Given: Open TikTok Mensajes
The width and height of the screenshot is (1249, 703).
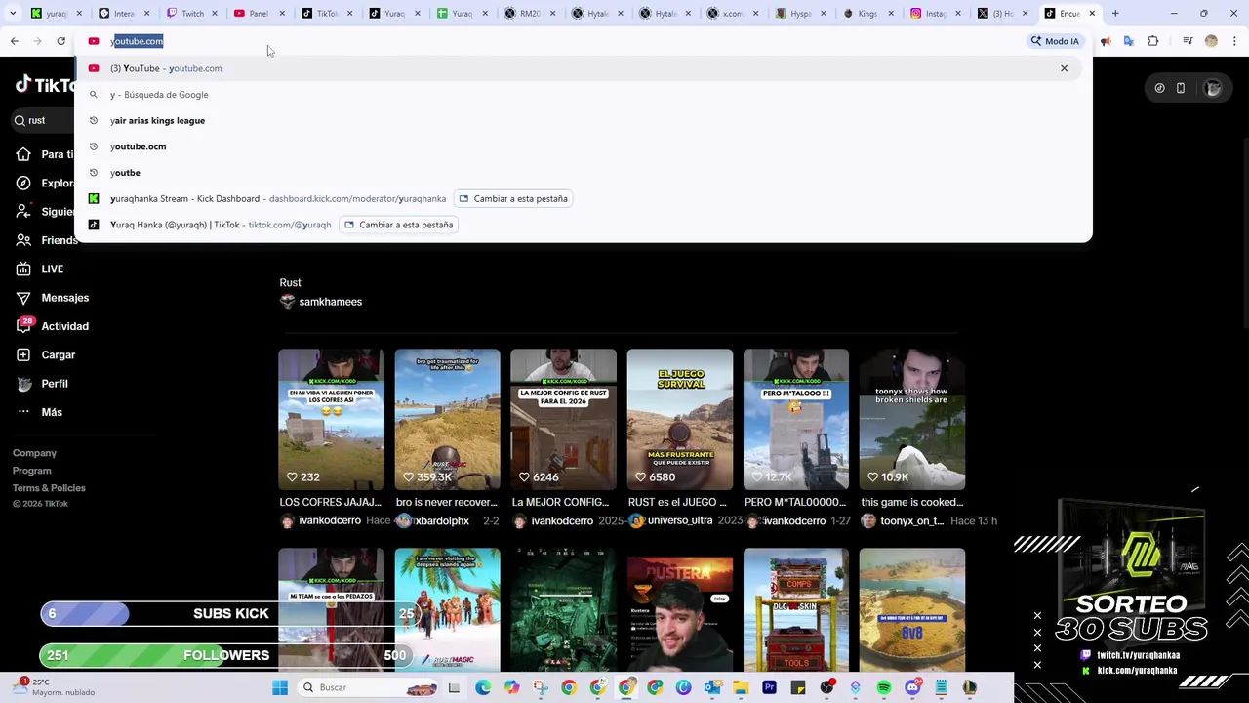Looking at the screenshot, I should point(53,298).
